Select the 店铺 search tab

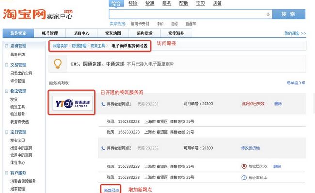click(217, 3)
